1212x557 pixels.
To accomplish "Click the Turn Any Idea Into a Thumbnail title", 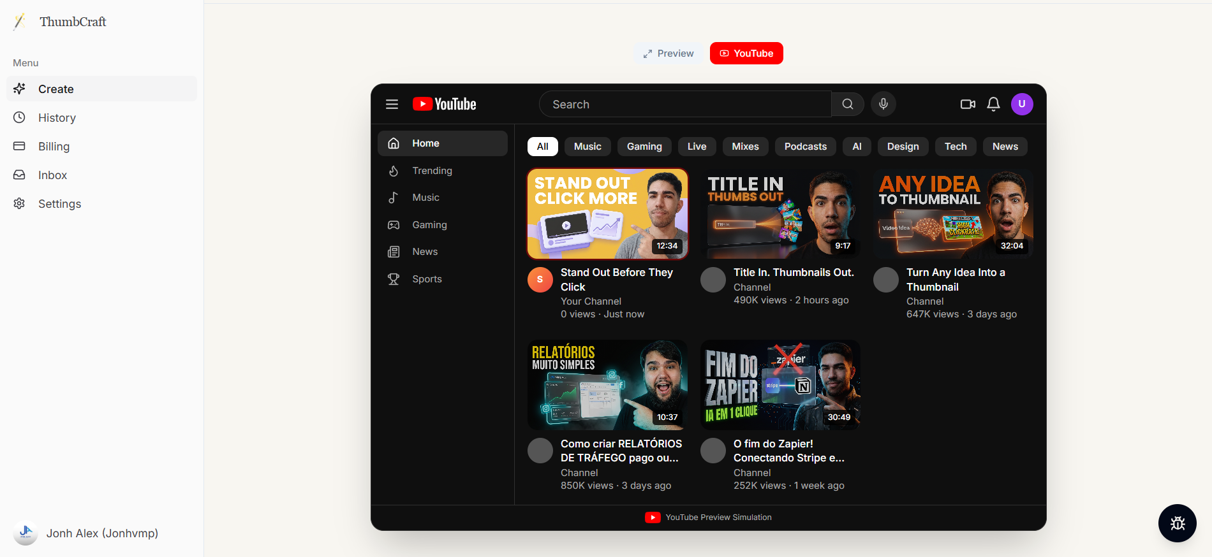I will pyautogui.click(x=956, y=279).
